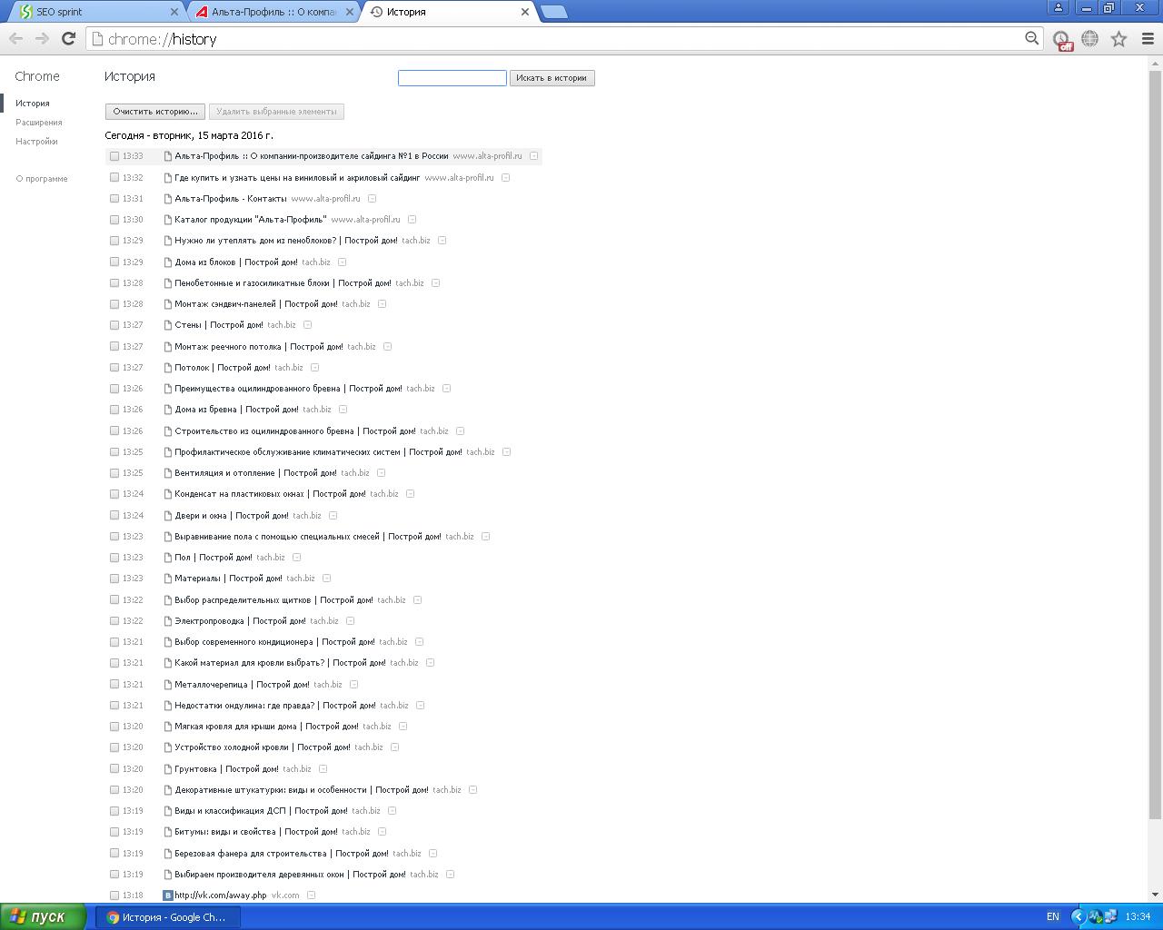Image resolution: width=1163 pixels, height=930 pixels.
Task: Open the Chrome user profile button
Action: click(x=1059, y=7)
